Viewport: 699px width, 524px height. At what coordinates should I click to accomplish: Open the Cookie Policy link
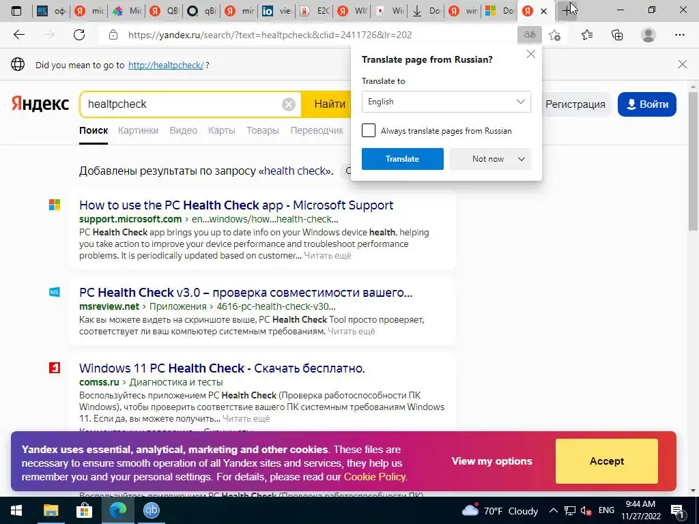pos(375,477)
